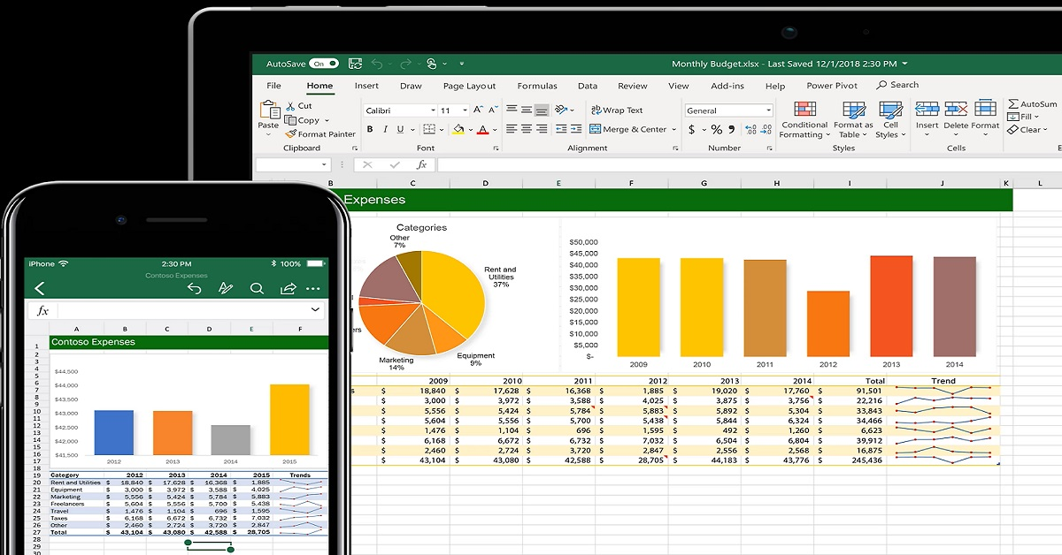Screen dimensions: 1062x555
Task: Open the Calibri font name dropdown
Action: [433, 110]
